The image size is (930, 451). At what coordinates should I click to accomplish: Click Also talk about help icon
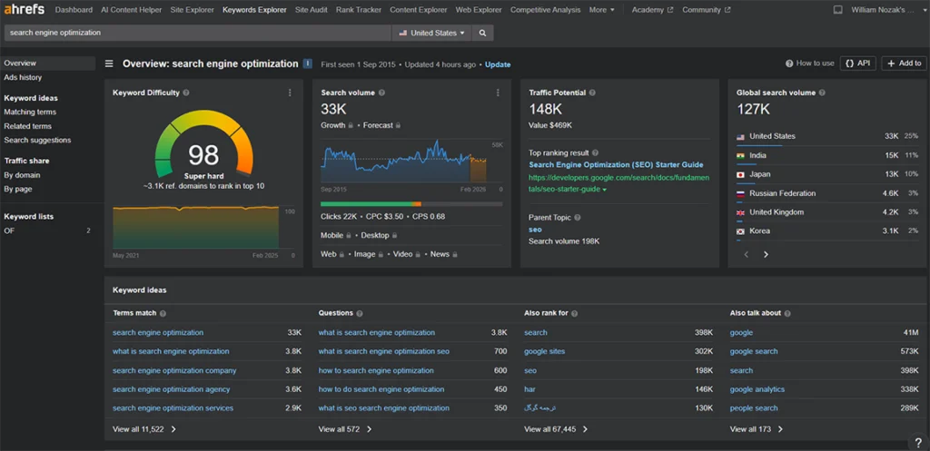click(x=787, y=313)
